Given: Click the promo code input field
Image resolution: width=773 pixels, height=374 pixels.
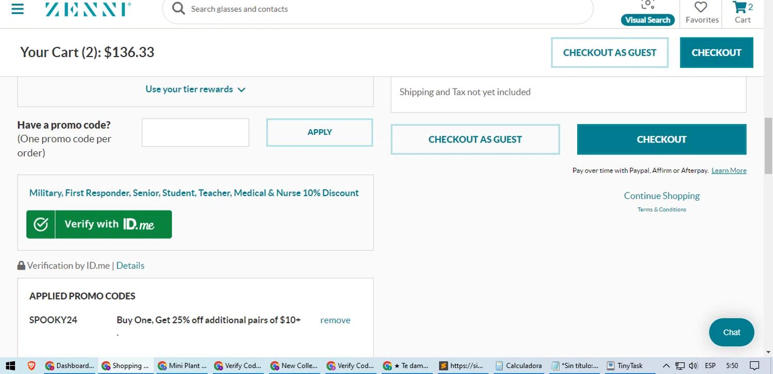Looking at the screenshot, I should pos(195,133).
